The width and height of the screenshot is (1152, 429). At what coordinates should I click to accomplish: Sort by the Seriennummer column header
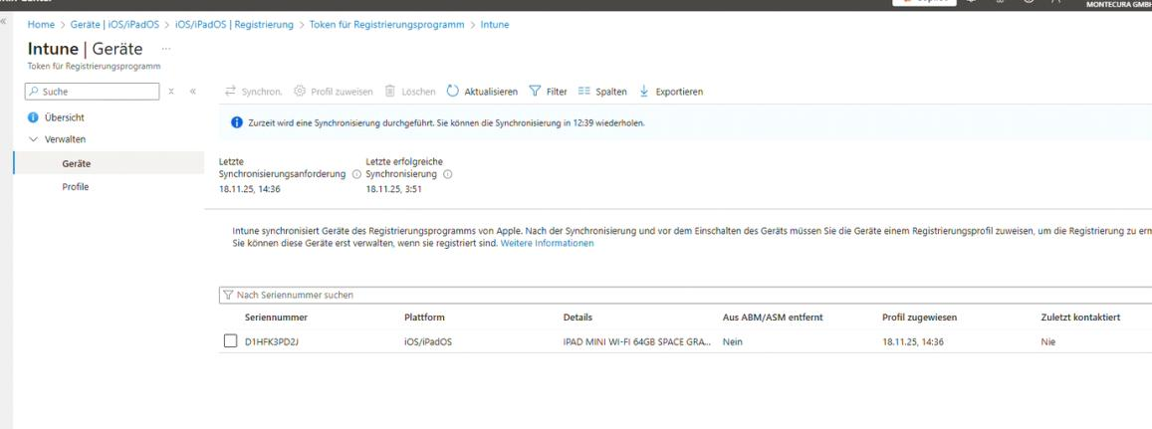(x=276, y=318)
